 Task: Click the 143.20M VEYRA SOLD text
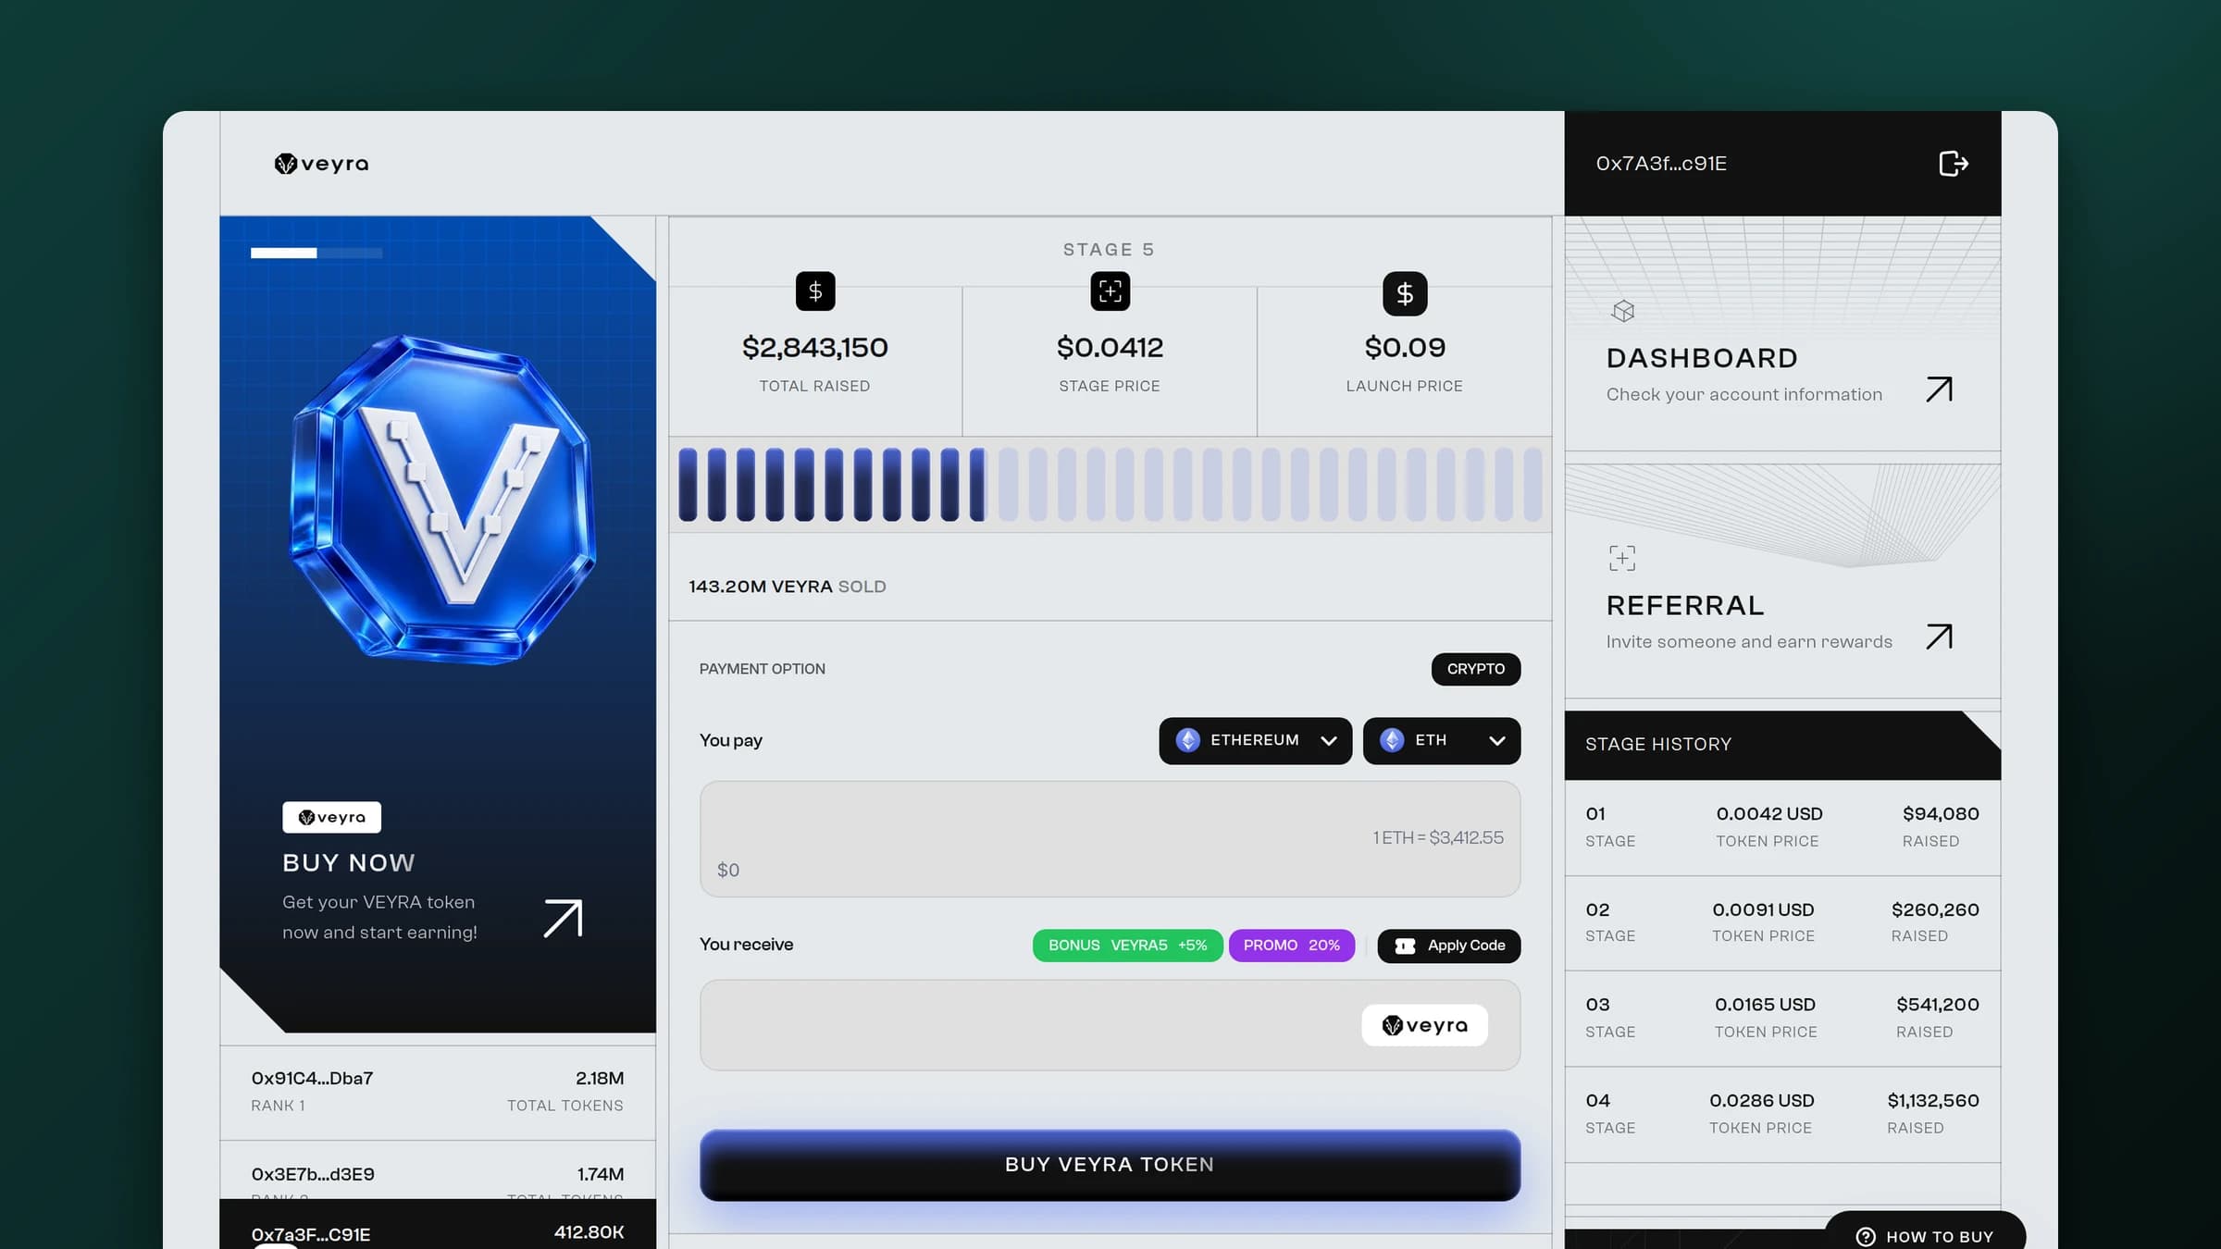(788, 587)
